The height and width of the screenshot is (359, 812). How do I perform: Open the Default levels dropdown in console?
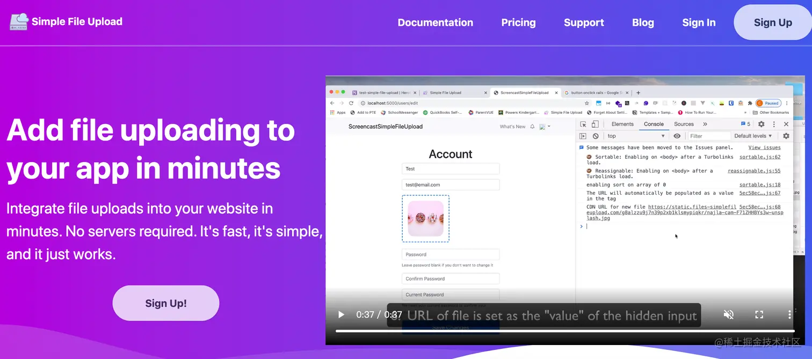753,136
